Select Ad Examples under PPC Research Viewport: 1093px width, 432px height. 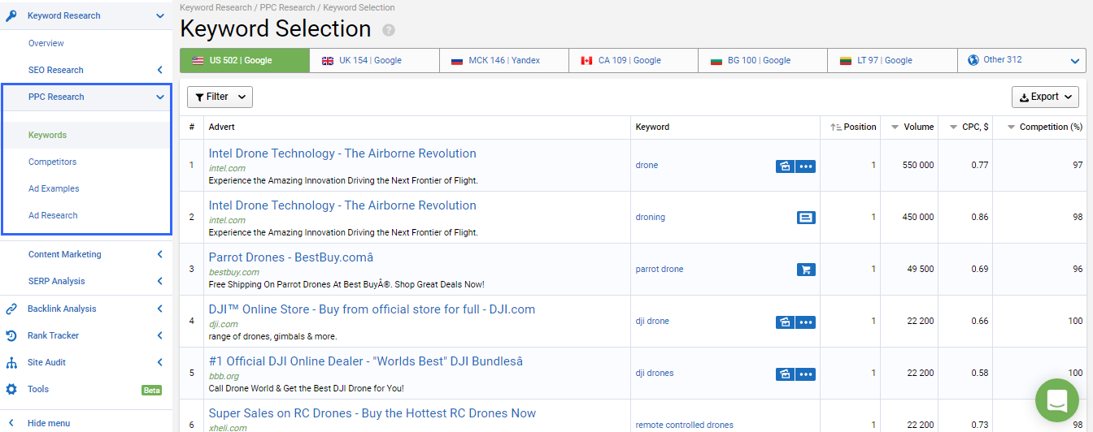[x=54, y=188]
